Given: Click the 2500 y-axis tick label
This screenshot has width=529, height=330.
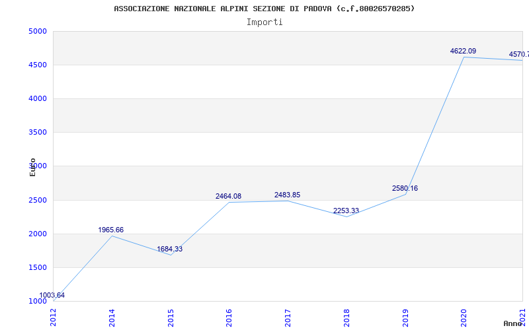Looking at the screenshot, I should click(37, 201).
